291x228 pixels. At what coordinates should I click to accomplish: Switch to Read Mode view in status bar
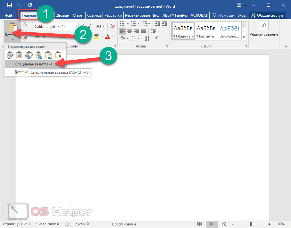click(200, 224)
